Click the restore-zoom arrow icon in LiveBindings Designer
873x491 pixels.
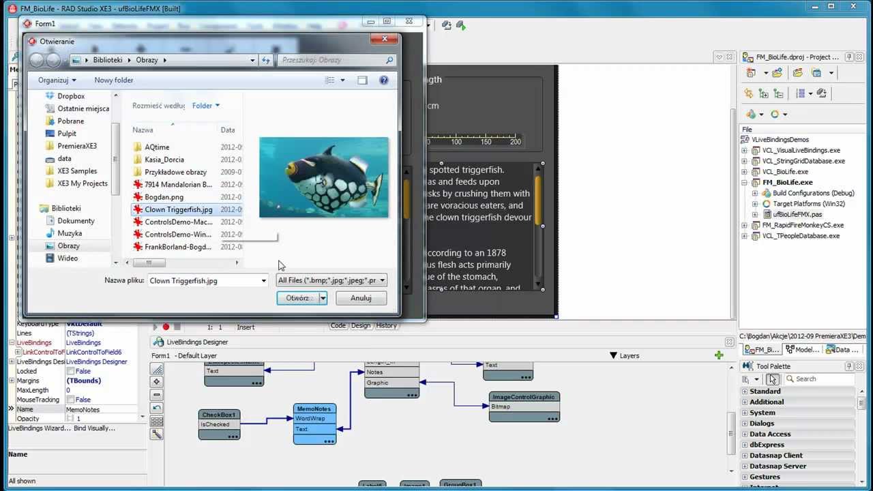point(157,408)
